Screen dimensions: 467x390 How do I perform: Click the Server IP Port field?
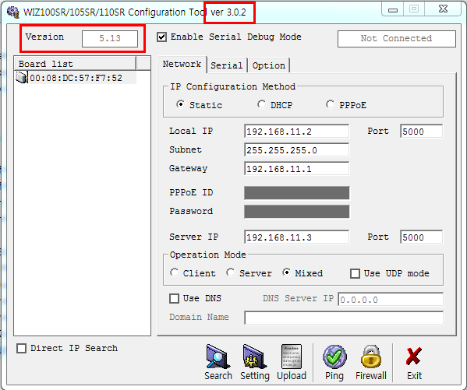pos(422,237)
